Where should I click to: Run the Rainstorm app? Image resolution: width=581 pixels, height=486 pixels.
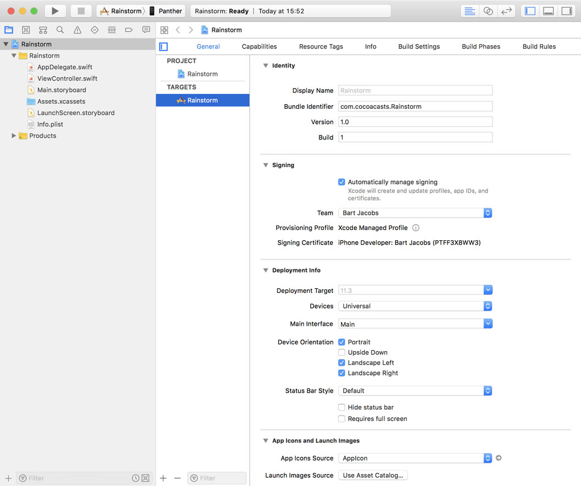[x=54, y=10]
